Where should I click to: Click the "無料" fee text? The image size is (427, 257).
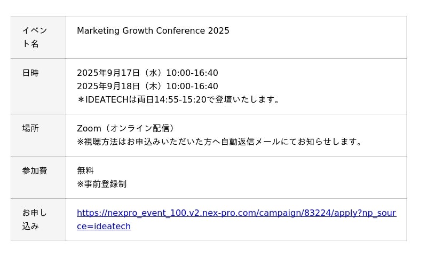click(85, 171)
